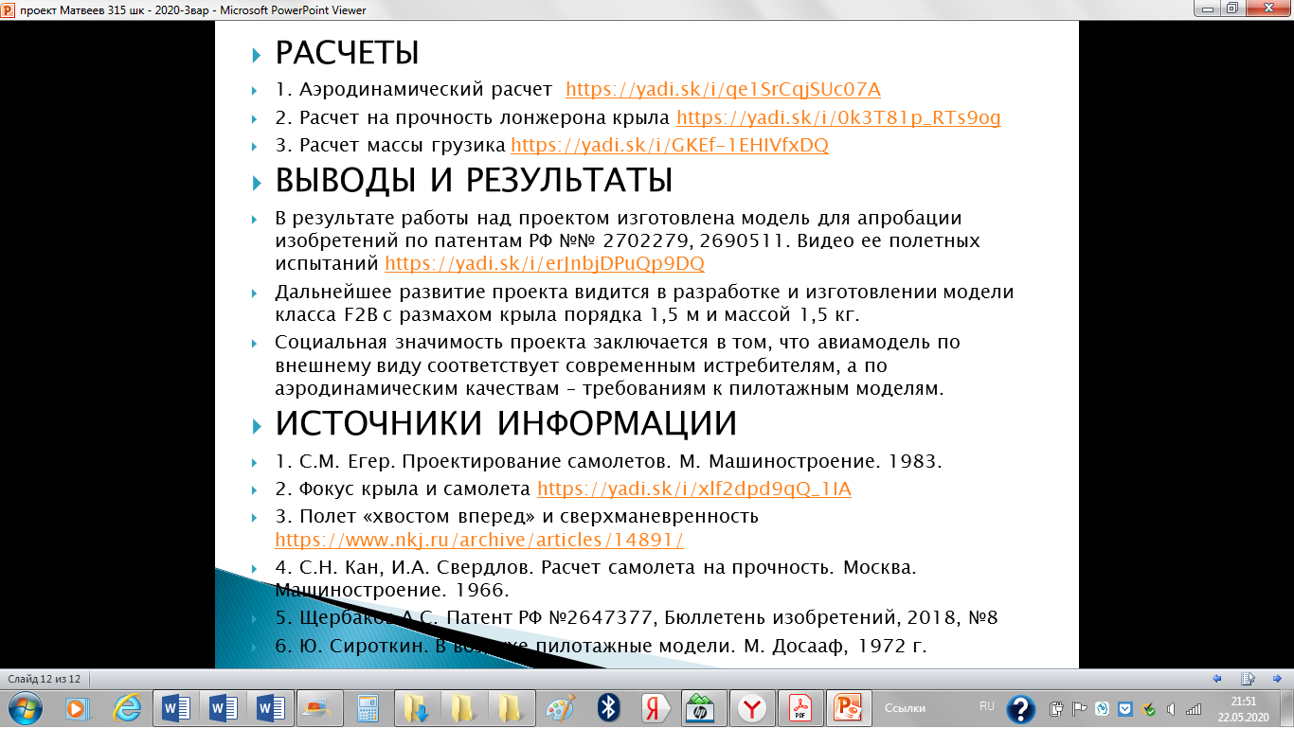
Task: Open the www.nkj.ru archive article link
Action: pyautogui.click(x=479, y=540)
